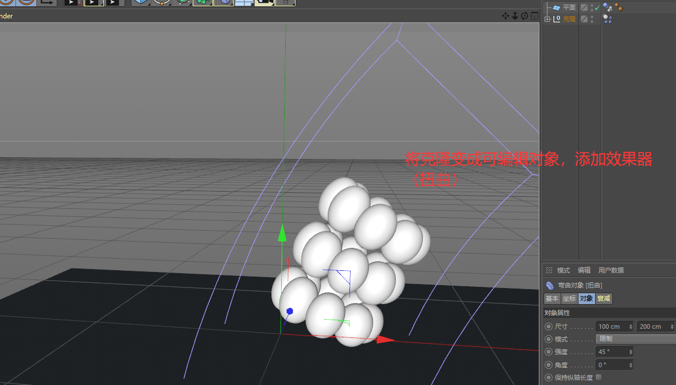Image resolution: width=676 pixels, height=385 pixels.
Task: Click the green Y-axis arrow handle
Action: (x=282, y=234)
